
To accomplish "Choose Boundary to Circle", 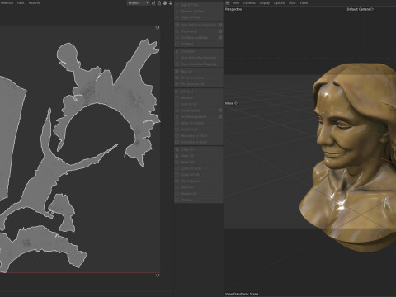I will [199, 135].
